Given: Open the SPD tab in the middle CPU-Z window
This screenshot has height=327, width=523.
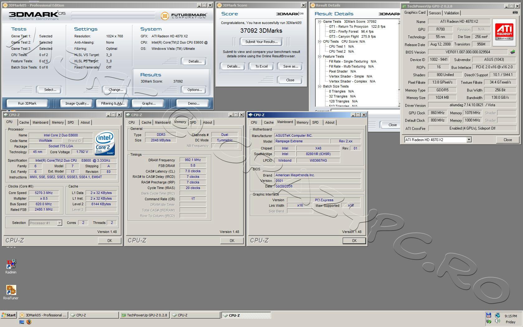Looking at the screenshot, I should point(193,122).
